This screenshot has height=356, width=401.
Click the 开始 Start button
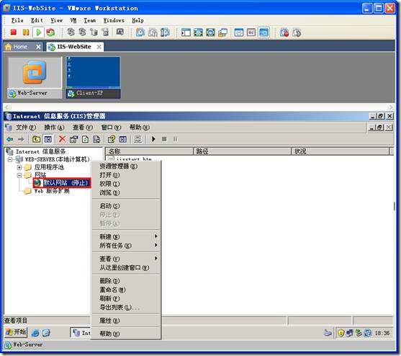point(16,332)
